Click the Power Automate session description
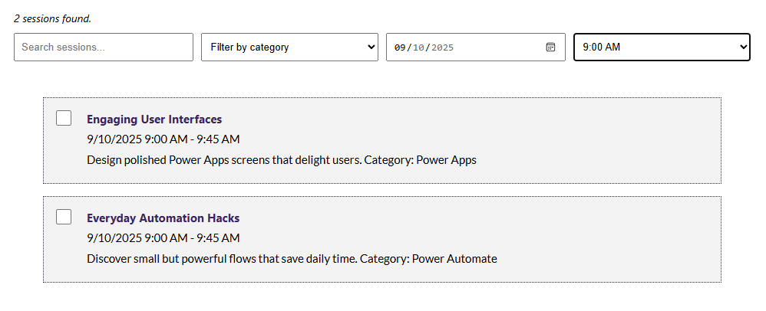 click(292, 259)
